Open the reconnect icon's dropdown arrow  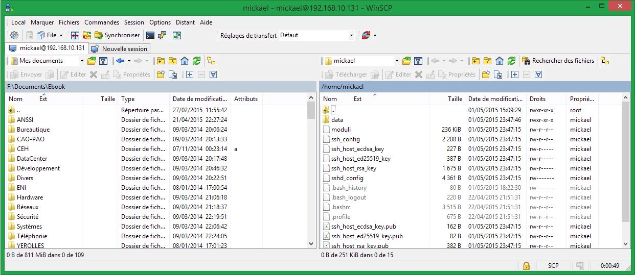click(375, 36)
